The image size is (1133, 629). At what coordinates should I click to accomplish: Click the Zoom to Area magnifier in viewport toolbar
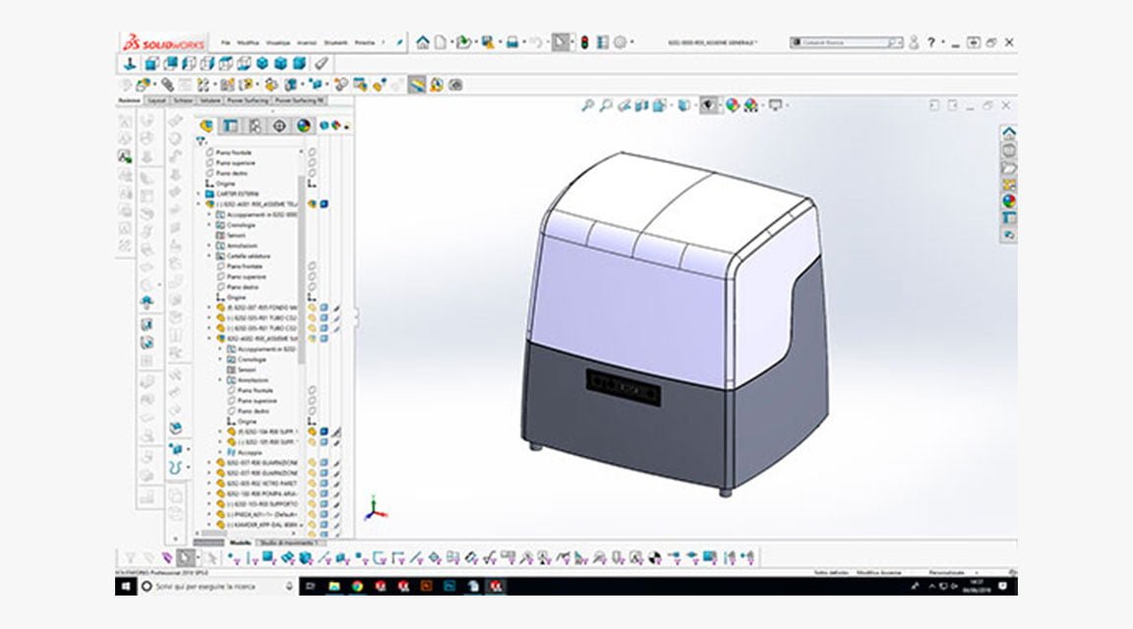pos(606,105)
